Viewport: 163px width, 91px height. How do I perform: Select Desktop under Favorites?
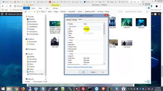coord(32,19)
